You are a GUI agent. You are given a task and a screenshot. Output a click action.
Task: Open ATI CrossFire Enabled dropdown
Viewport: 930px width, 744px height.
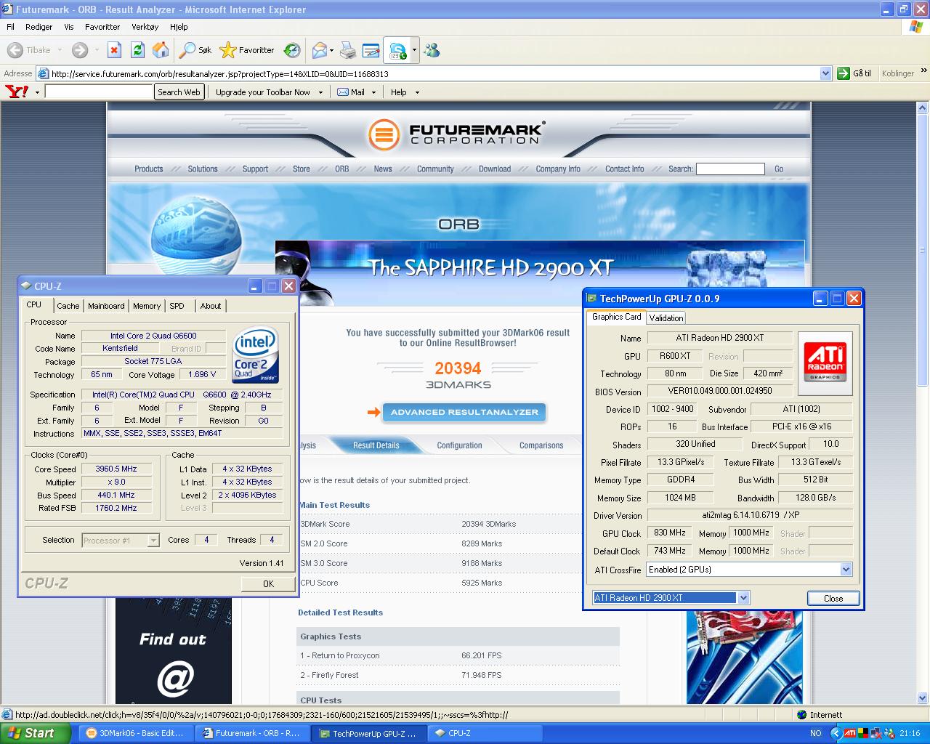click(x=846, y=570)
